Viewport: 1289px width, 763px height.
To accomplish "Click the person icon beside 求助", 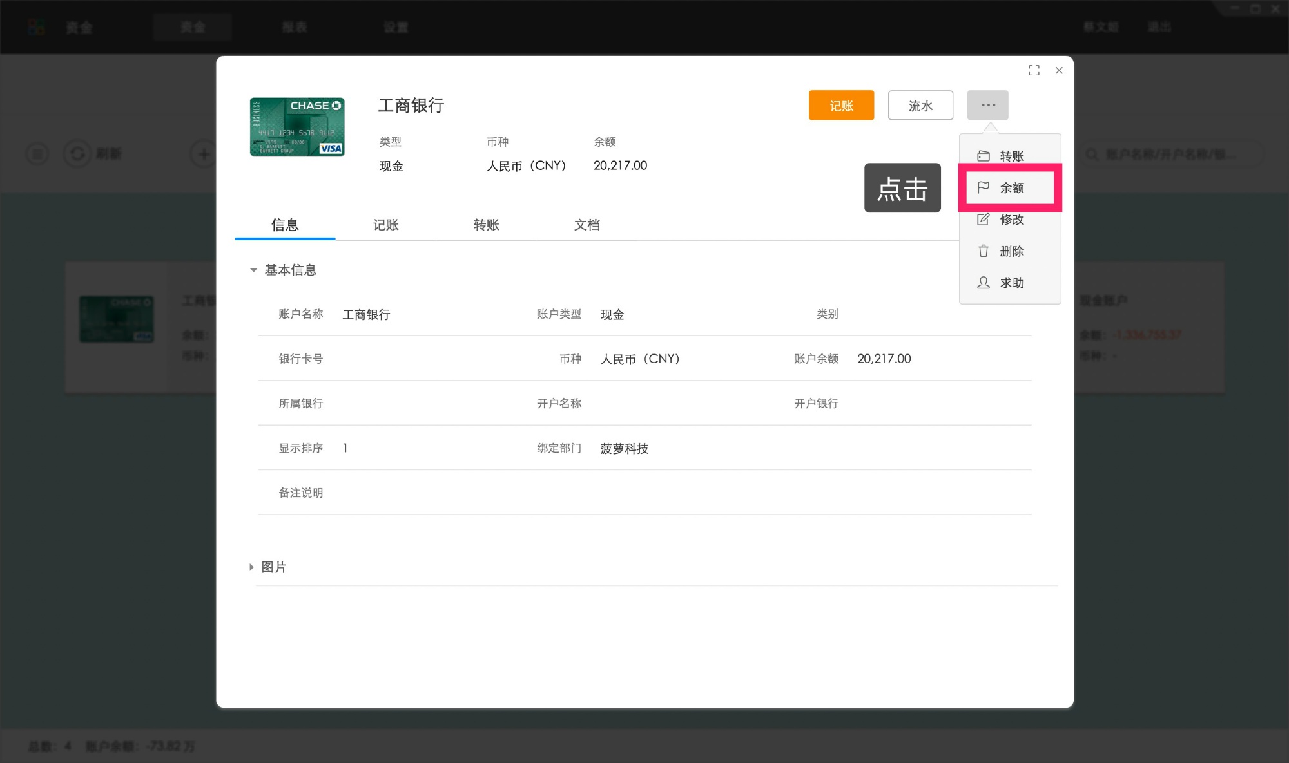I will tap(982, 283).
